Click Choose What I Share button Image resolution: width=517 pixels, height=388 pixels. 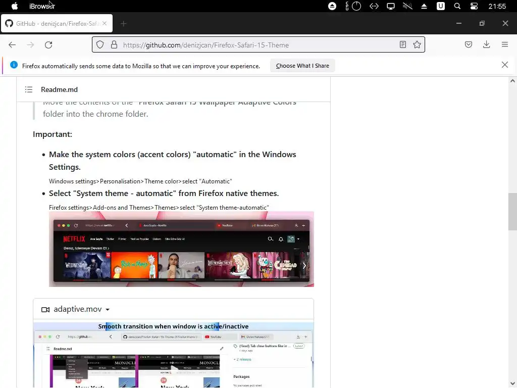[302, 66]
